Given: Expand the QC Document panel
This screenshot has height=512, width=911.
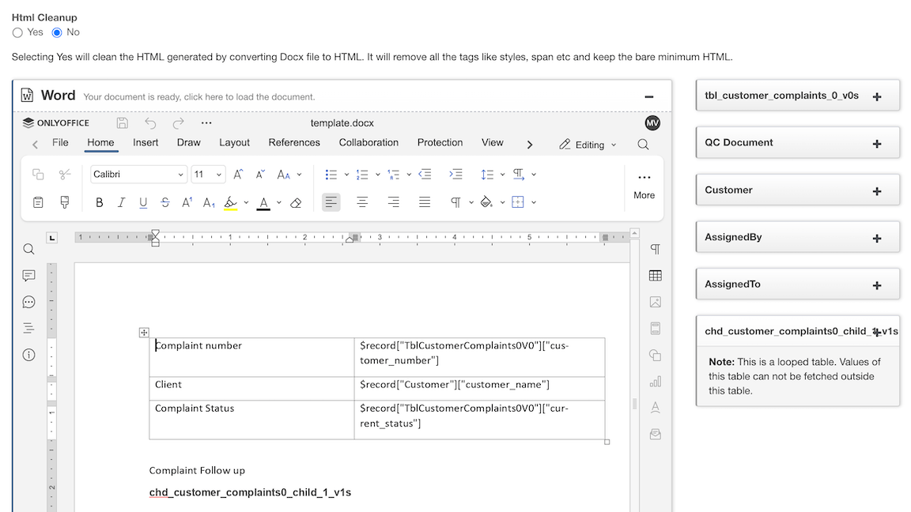Looking at the screenshot, I should pos(876,144).
